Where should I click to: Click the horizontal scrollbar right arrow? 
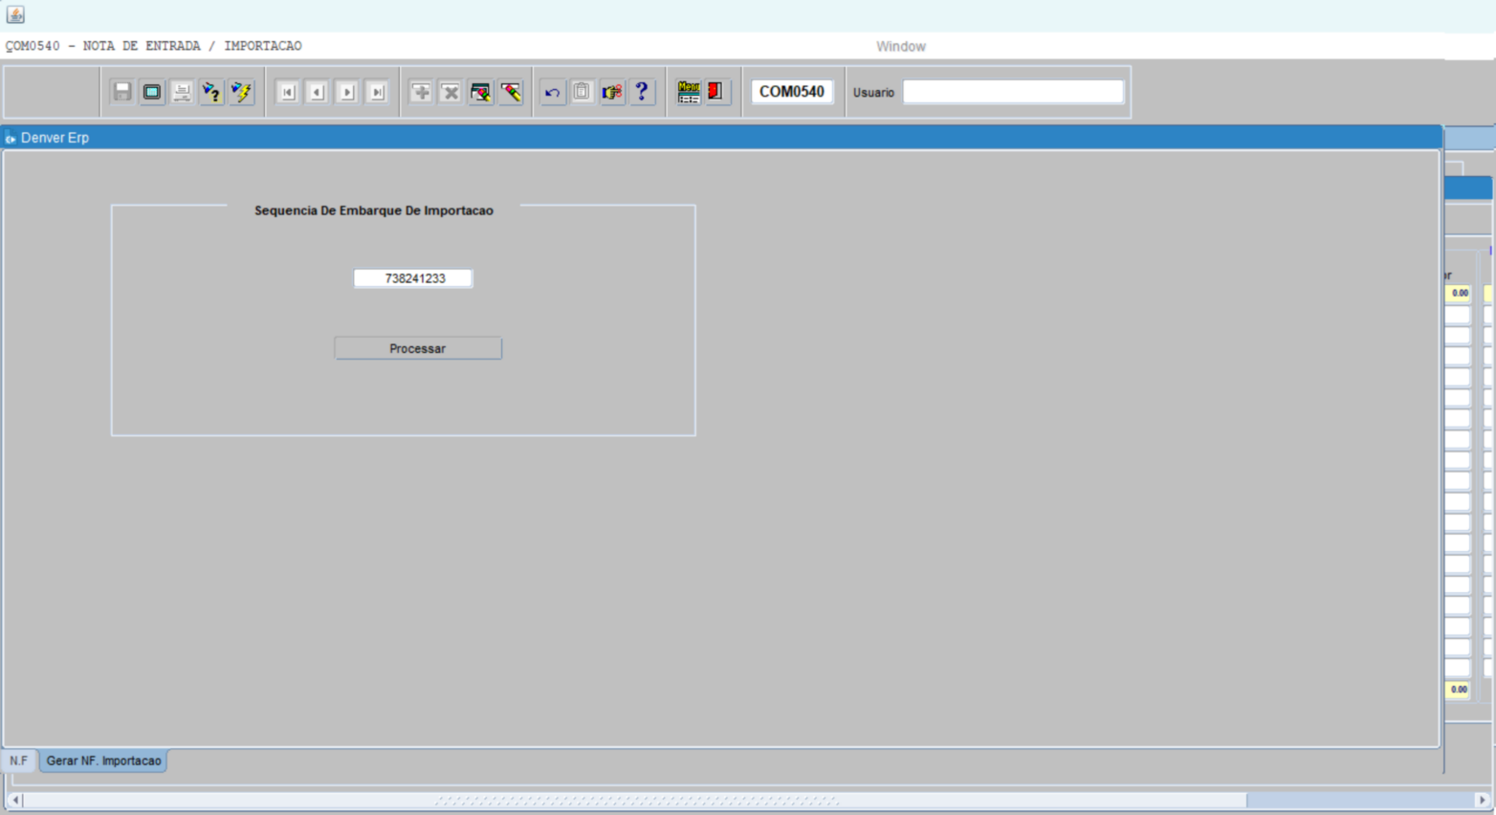coord(1482,800)
